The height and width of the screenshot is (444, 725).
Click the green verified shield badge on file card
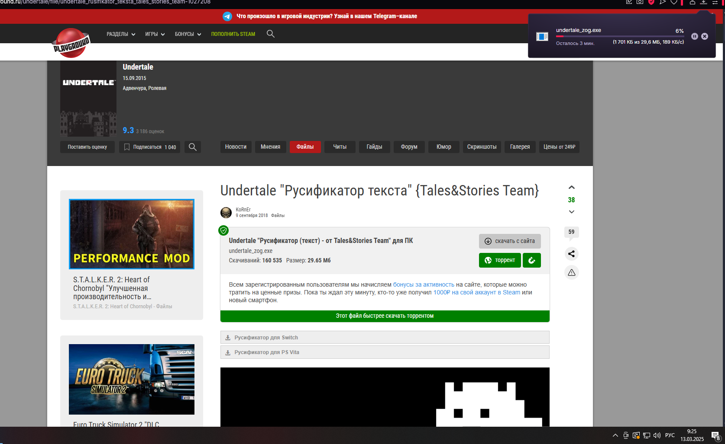tap(223, 230)
